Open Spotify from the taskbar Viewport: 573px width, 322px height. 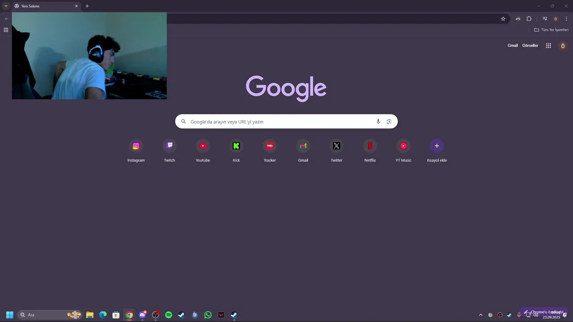coord(168,315)
